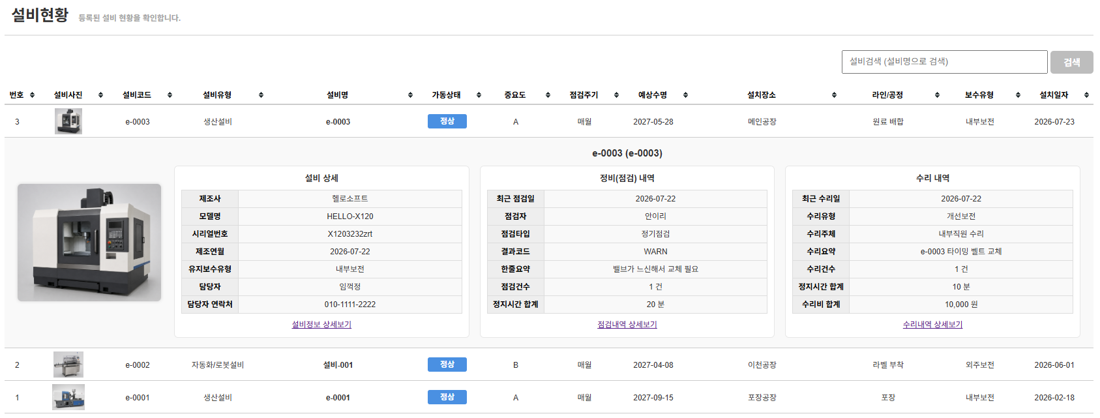1100x418 pixels.
Task: Sort by 설비명 column arrows
Action: coord(410,95)
